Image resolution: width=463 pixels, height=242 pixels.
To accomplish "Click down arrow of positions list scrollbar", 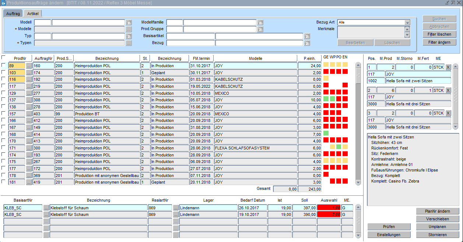I will click(455, 127).
